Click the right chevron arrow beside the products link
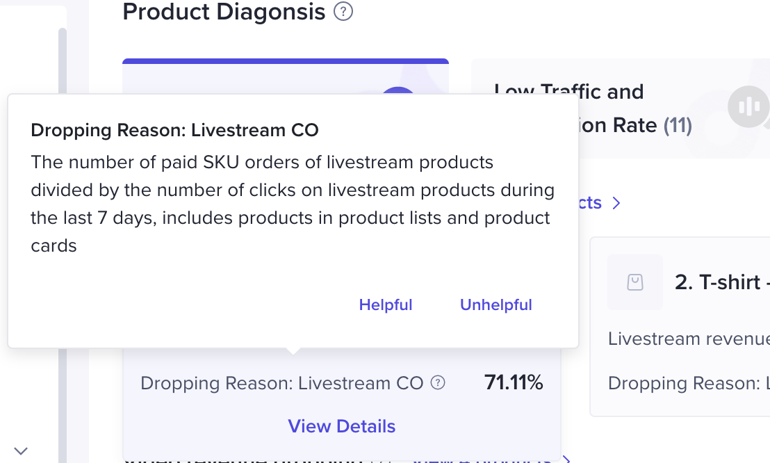This screenshot has width=770, height=463. [616, 203]
